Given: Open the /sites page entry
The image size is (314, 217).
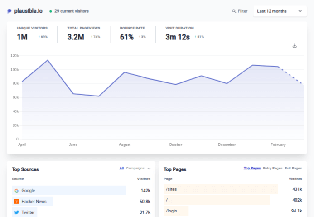Looking at the screenshot, I should click(x=171, y=189).
